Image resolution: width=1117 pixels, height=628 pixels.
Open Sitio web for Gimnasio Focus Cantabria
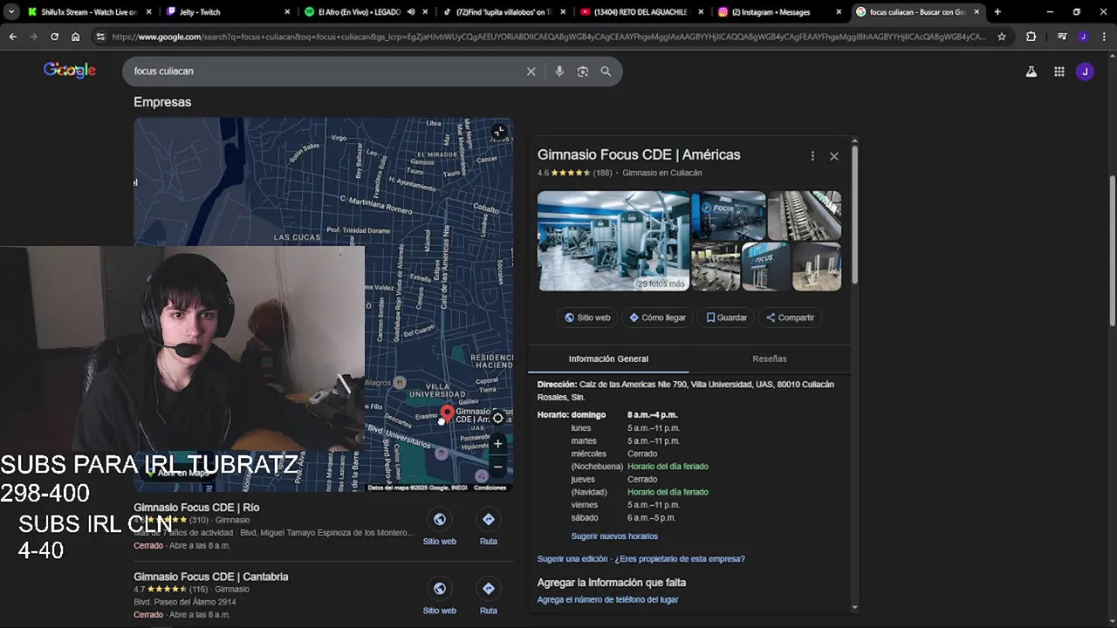440,597
